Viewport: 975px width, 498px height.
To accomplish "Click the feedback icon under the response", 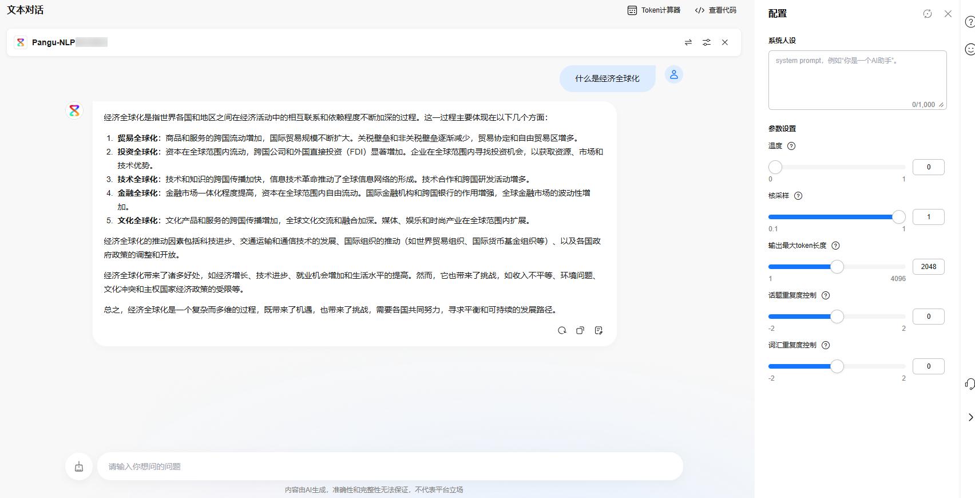I will coord(599,330).
